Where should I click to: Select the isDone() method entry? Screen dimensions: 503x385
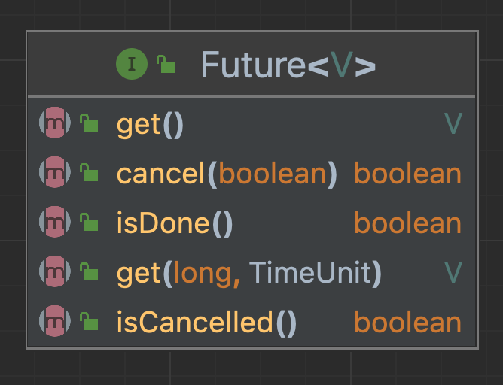[x=175, y=223]
